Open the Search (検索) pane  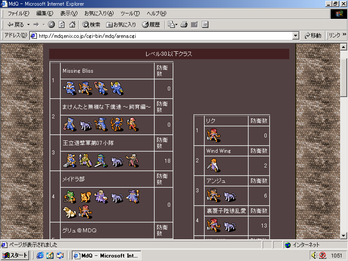tap(91, 25)
